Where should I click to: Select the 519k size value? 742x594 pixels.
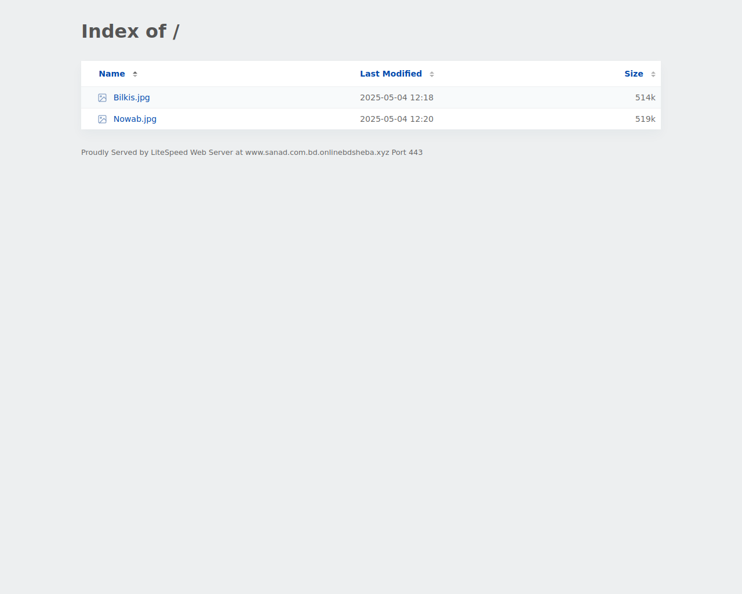[645, 119]
